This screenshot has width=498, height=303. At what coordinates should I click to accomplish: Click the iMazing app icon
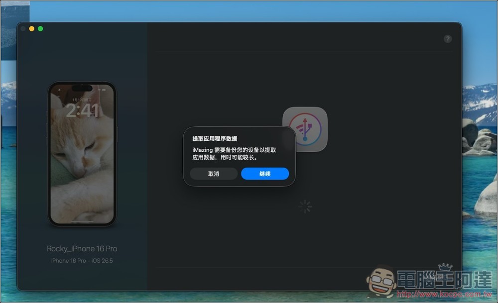305,129
